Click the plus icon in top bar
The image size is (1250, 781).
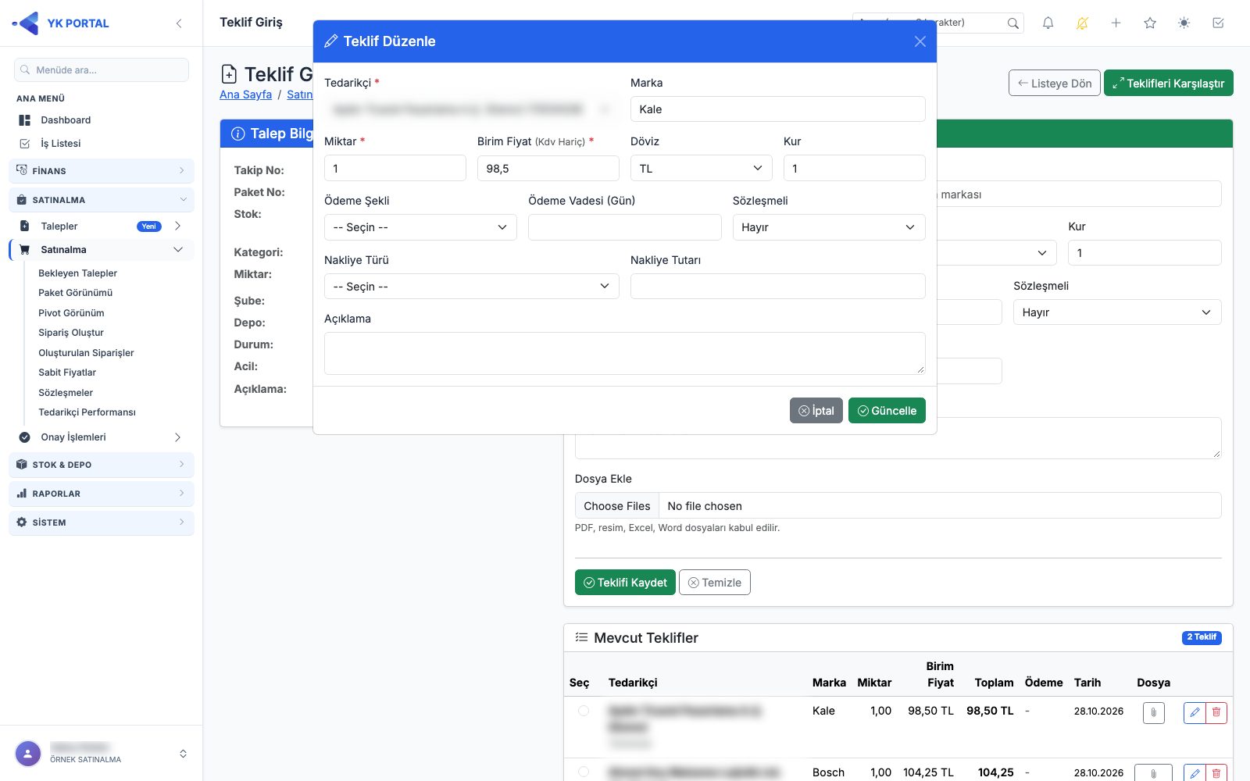click(1116, 23)
